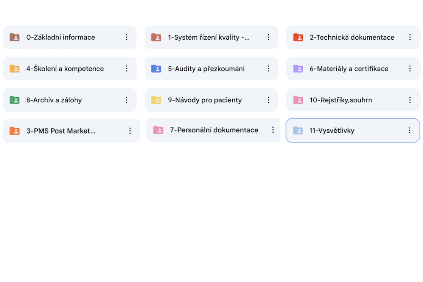423x282 pixels.
Task: Click the green folder icon for 8-Archiv a zálohy
Action: coord(14,100)
